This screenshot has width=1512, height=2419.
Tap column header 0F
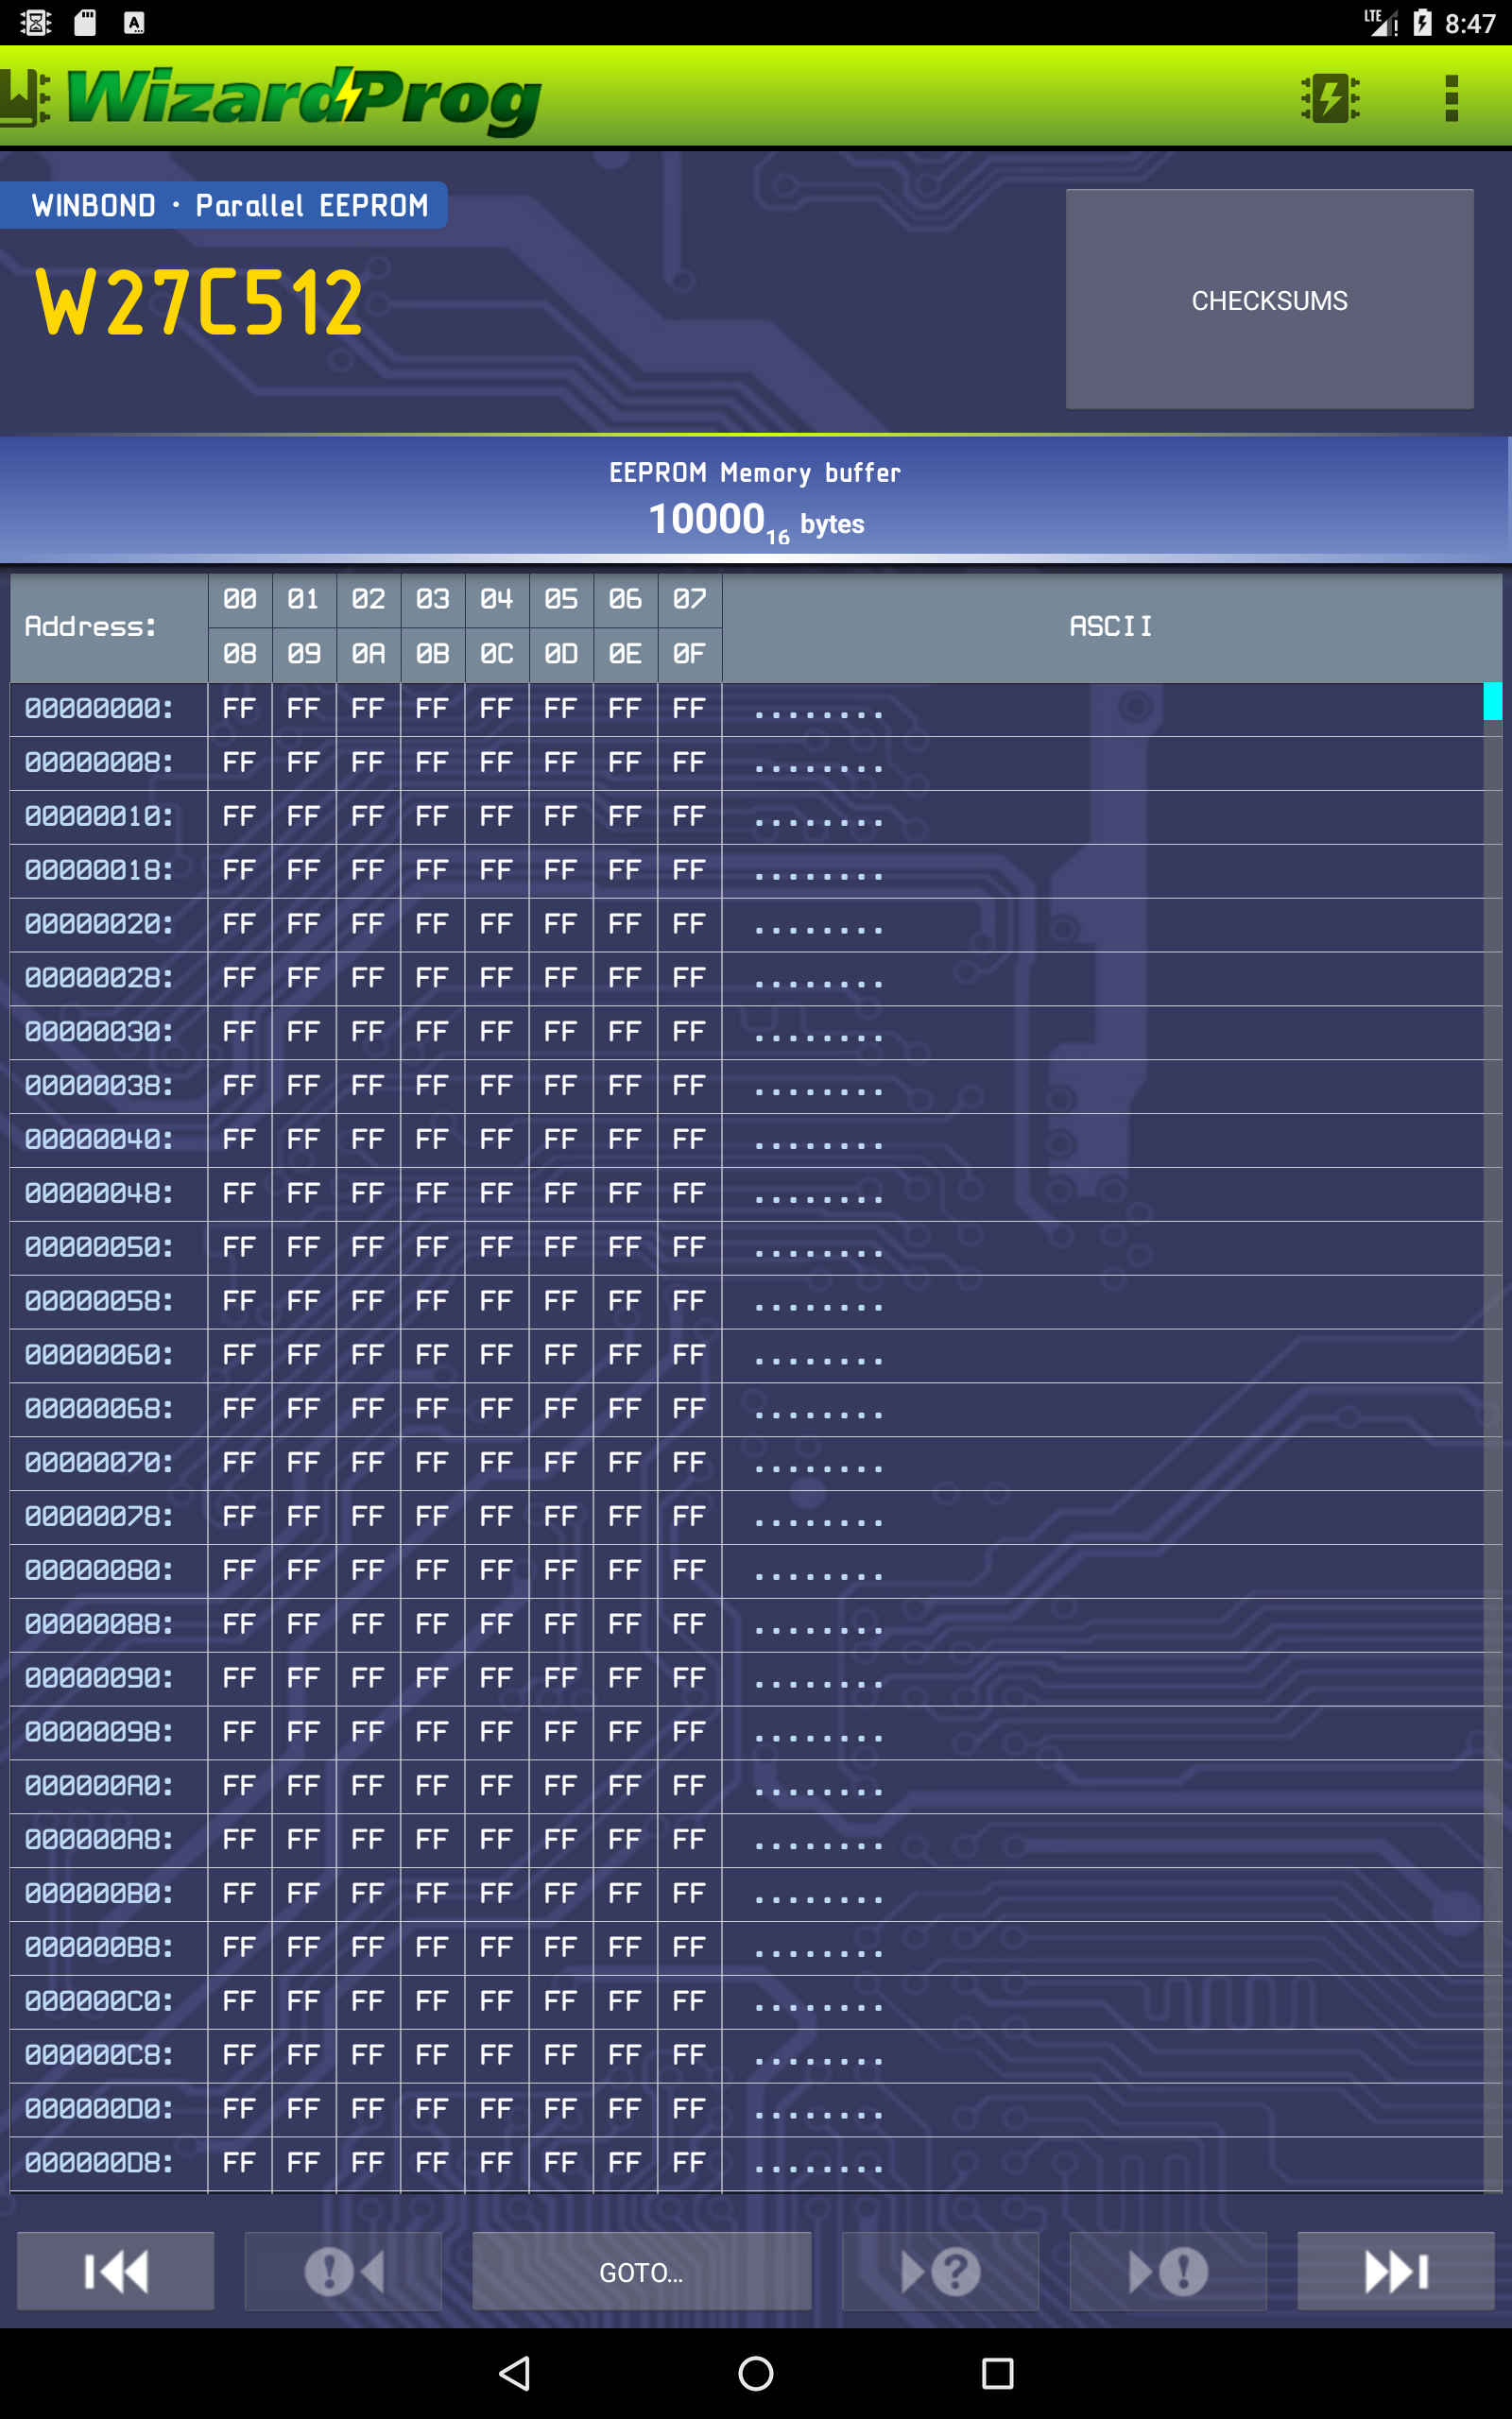[x=690, y=655]
